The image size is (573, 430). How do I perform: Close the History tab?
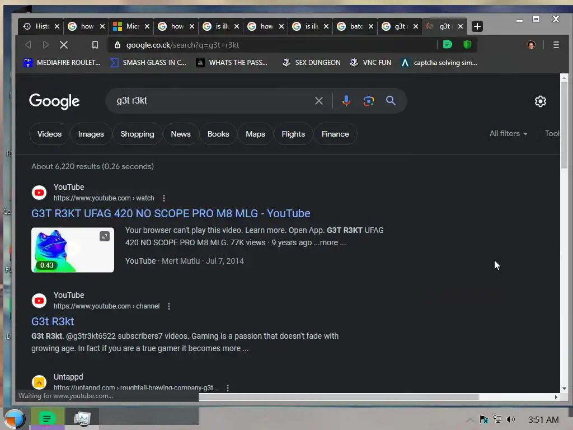[x=57, y=26]
